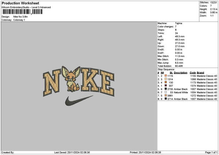The height and width of the screenshot is (155, 219).
Task: Click the fox character in the design
Action: click(71, 79)
